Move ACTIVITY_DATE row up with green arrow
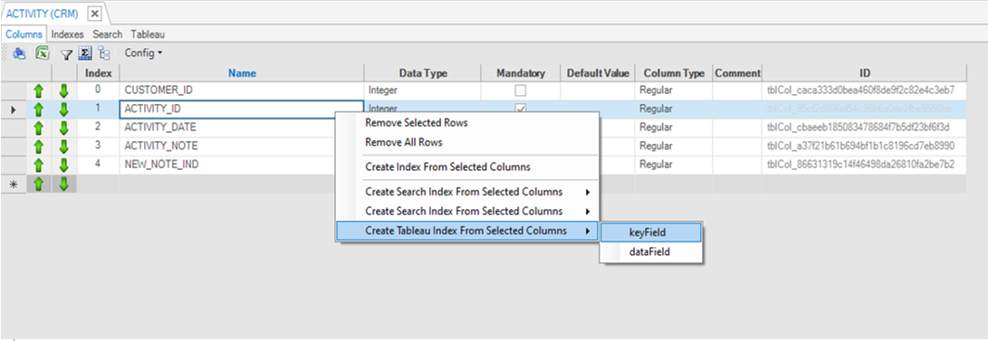The height and width of the screenshot is (341, 988). 38,128
